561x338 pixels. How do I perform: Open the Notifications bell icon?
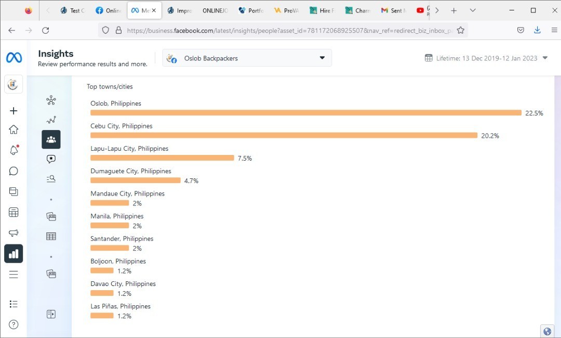(14, 150)
